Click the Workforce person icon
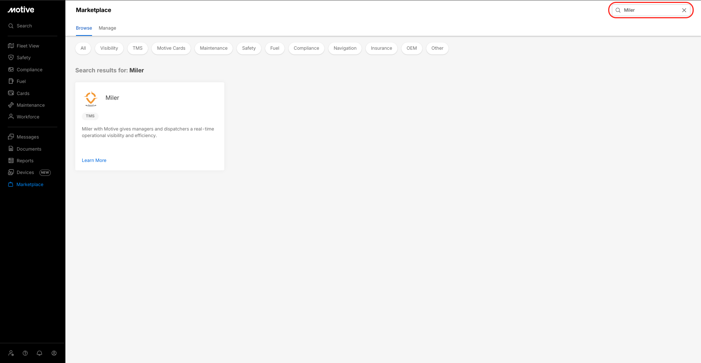 coord(11,117)
